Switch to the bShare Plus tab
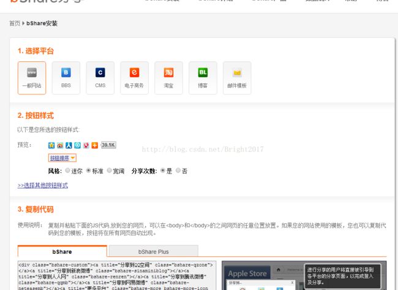Screen dimensions: 398x290 [x=154, y=251]
